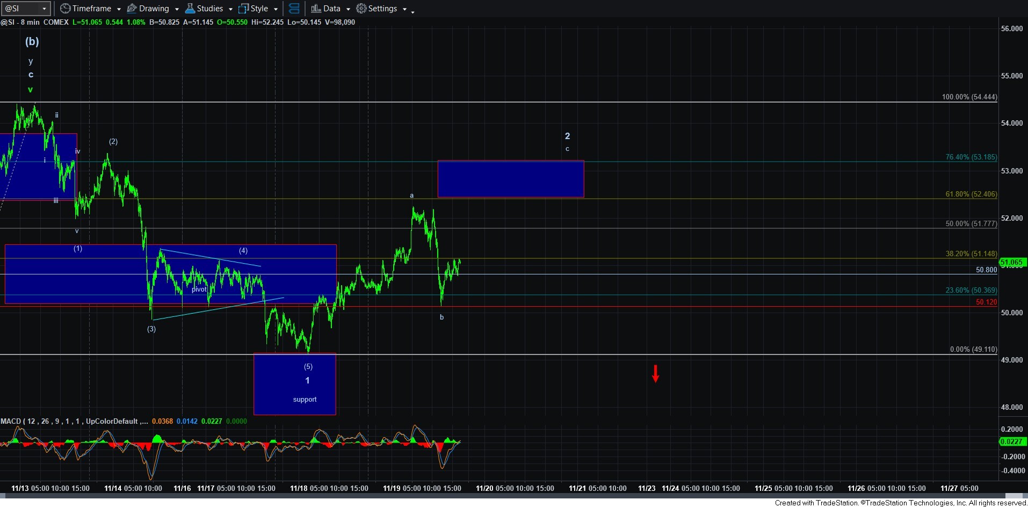The width and height of the screenshot is (1028, 507).
Task: Click the Data bar chart icon
Action: coord(316,9)
